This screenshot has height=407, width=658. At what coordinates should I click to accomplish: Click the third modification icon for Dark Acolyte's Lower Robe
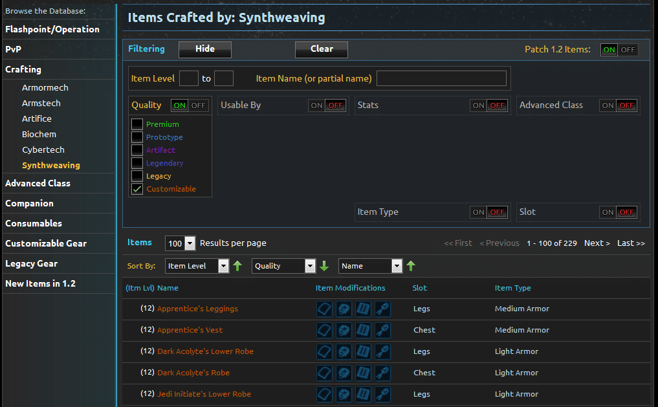(x=363, y=351)
